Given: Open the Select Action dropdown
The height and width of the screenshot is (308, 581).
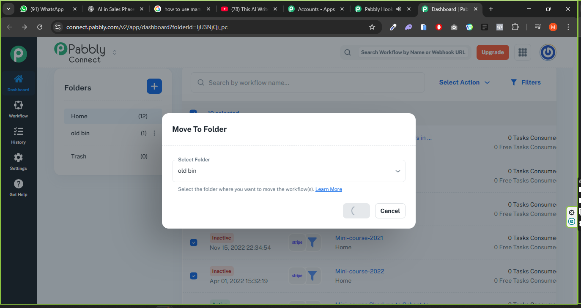Looking at the screenshot, I should click(464, 82).
